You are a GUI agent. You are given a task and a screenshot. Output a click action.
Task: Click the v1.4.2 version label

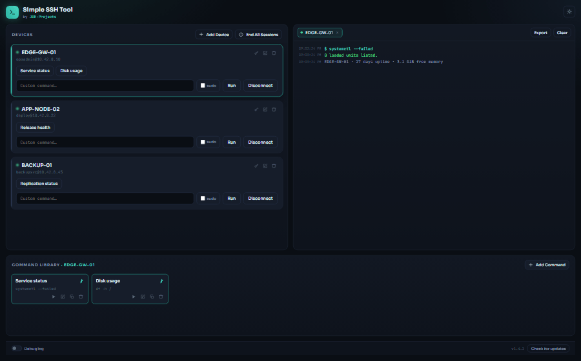click(518, 349)
